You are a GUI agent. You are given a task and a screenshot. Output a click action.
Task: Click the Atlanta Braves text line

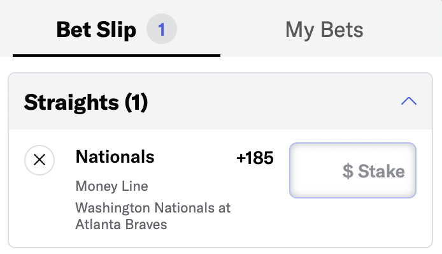pos(121,225)
